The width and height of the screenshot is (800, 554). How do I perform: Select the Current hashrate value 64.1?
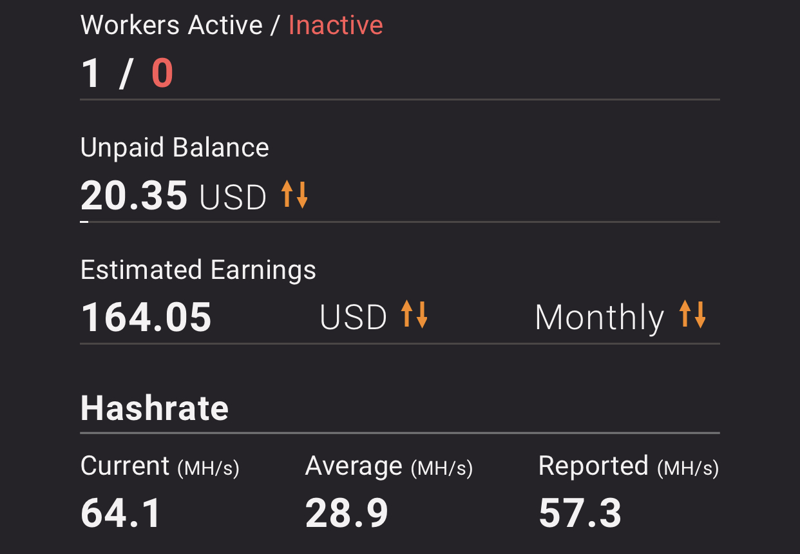tap(120, 513)
